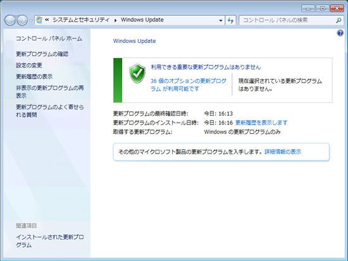348x261 pixels.
Task: Click 詳細情報の表示 link
Action: (x=283, y=152)
